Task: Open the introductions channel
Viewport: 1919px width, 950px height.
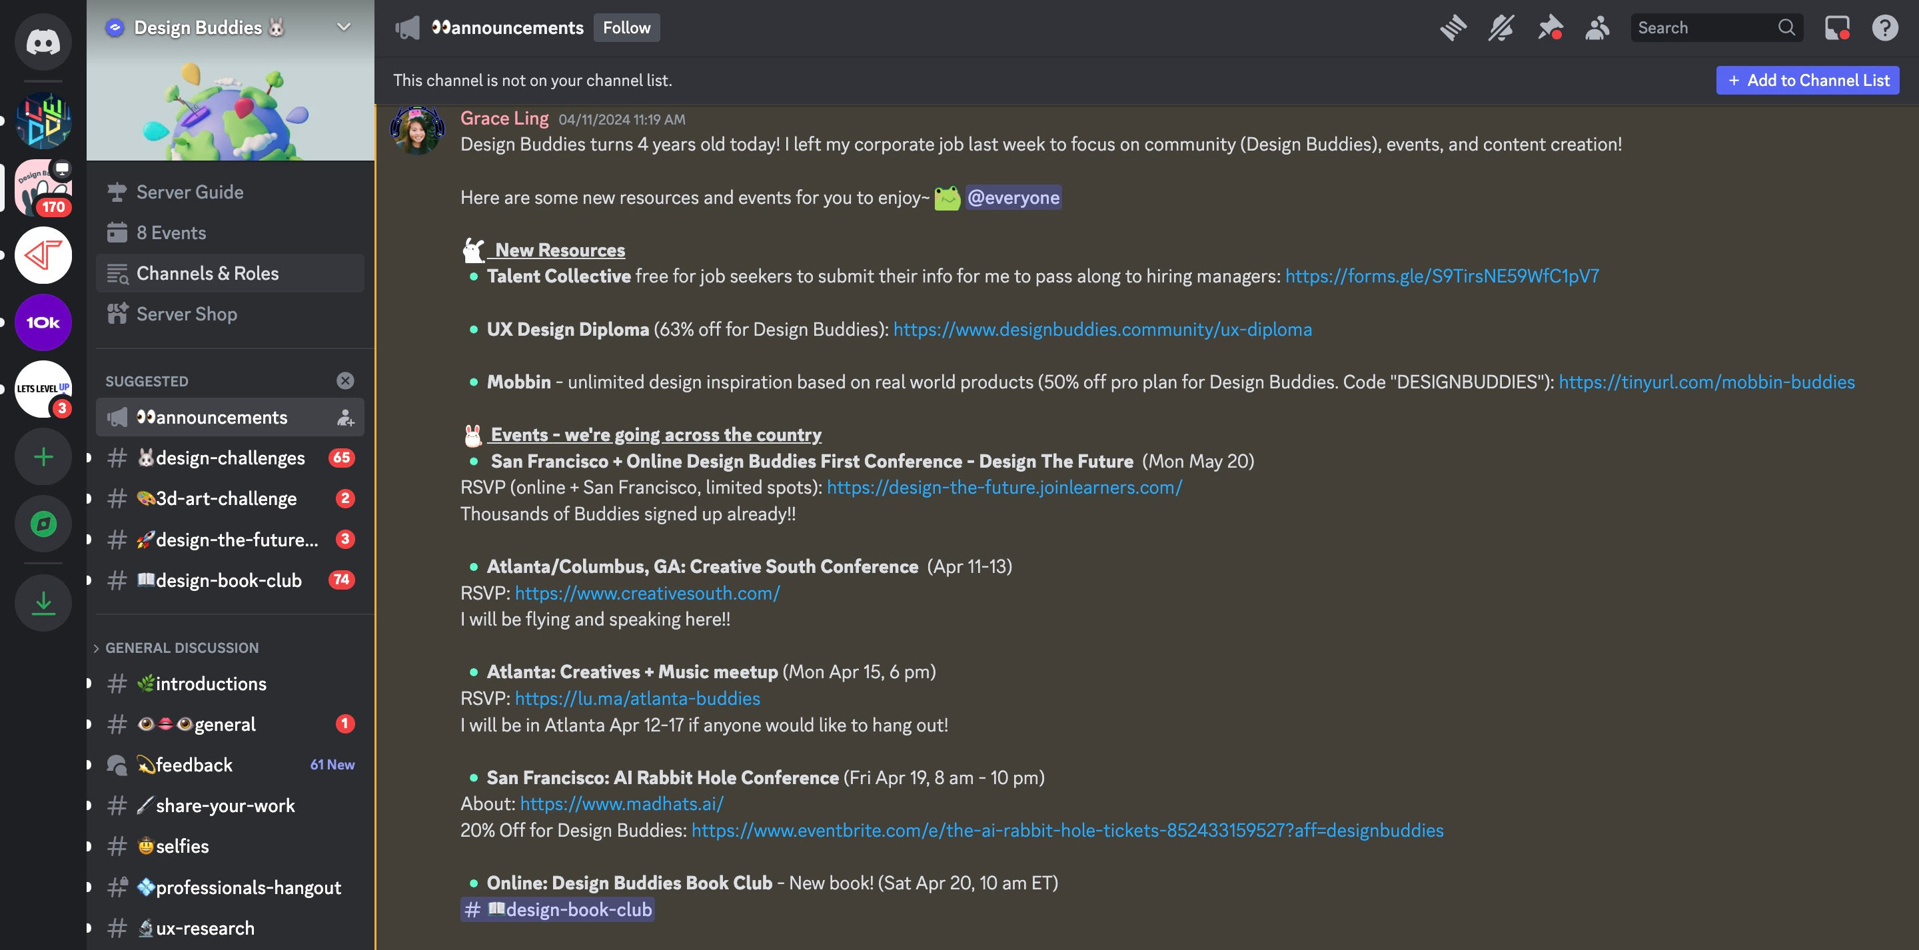Action: [x=230, y=684]
